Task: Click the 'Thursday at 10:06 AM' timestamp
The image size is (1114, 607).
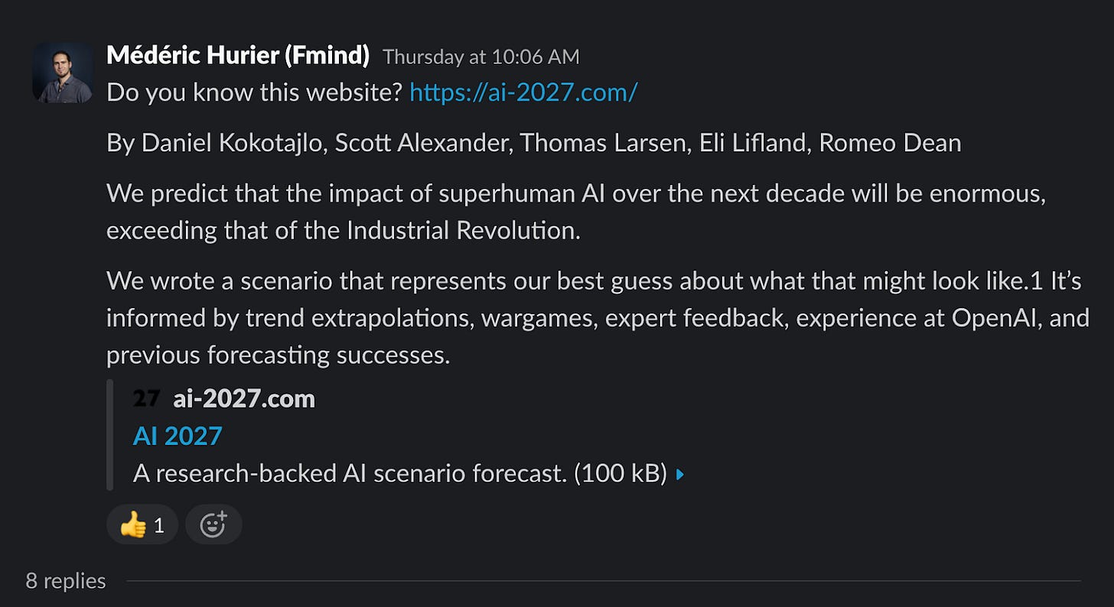Action: click(x=483, y=57)
